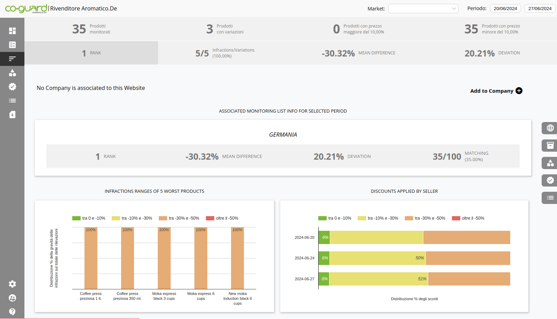The width and height of the screenshot is (557, 319).
Task: Click the help question mark icon
Action: 12,311
